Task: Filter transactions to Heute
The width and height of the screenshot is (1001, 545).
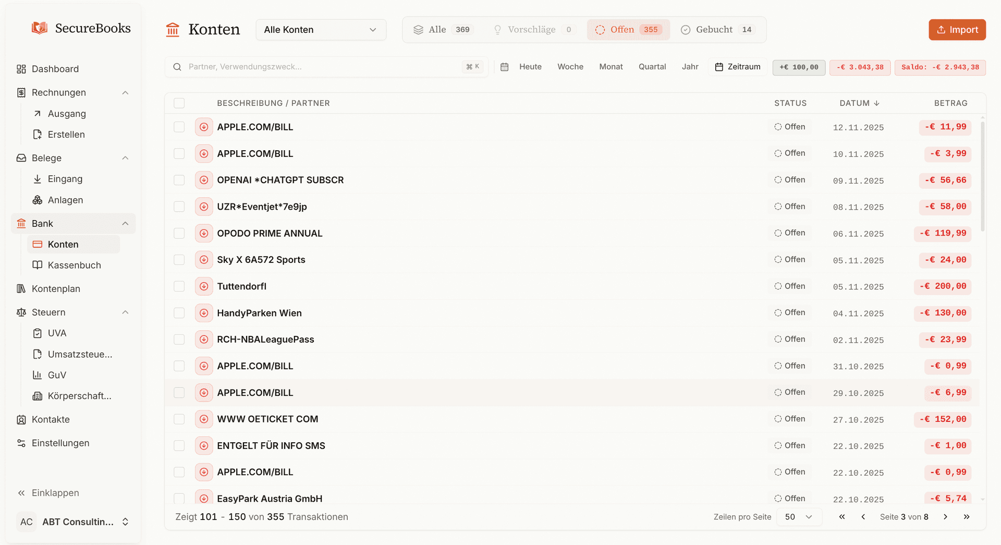Action: pyautogui.click(x=530, y=67)
